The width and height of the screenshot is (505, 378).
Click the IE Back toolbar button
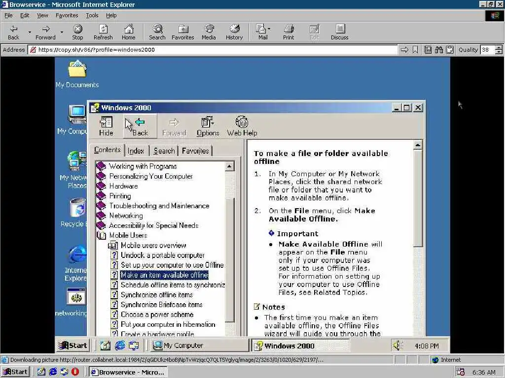[x=13, y=32]
